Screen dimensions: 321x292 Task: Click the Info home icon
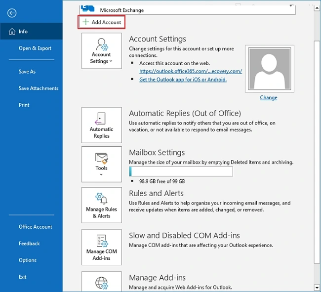coord(12,31)
